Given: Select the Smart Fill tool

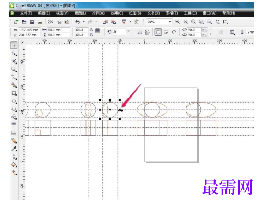Looking at the screenshot, I should [x=14, y=85].
